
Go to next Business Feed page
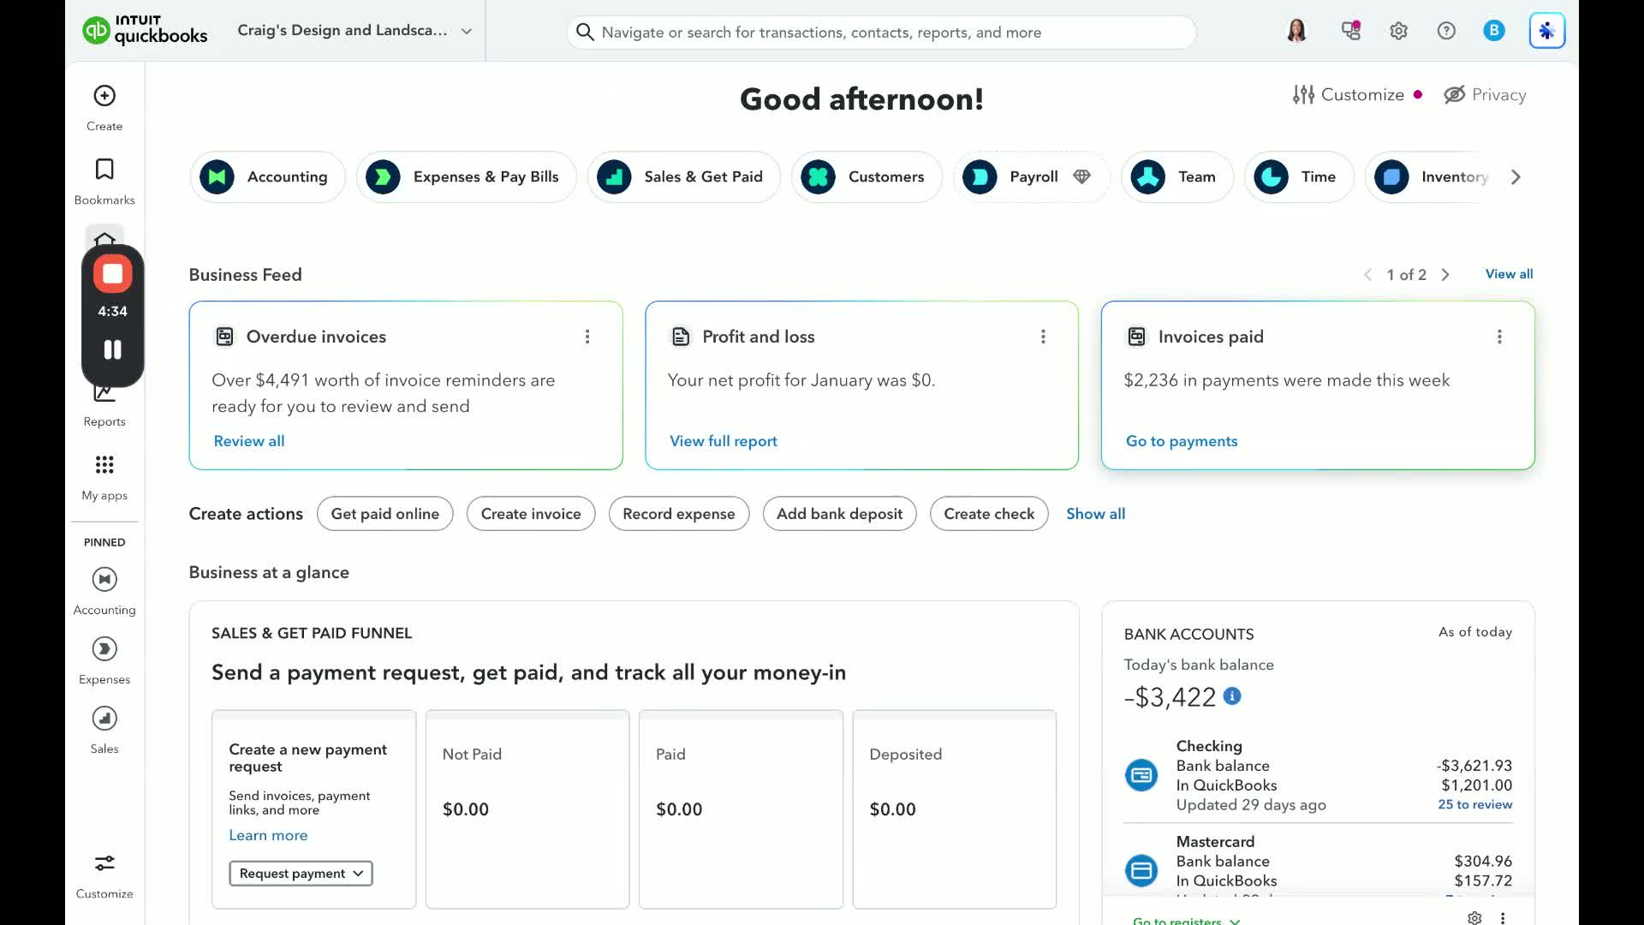(1445, 275)
